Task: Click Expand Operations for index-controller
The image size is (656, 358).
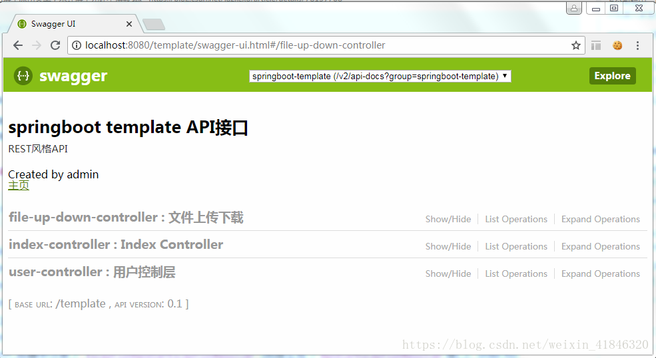Action: click(600, 246)
